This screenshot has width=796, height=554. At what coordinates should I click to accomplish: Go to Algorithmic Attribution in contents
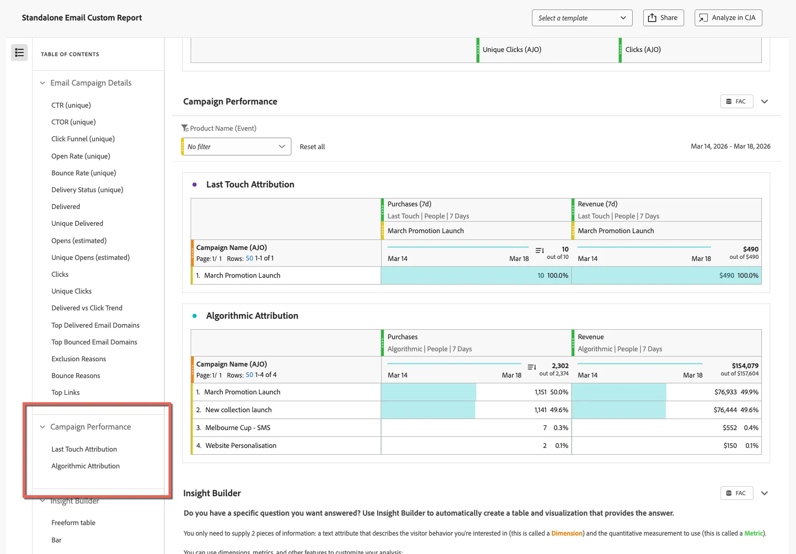[x=86, y=466]
